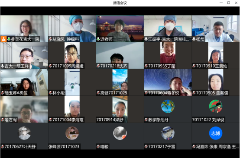Select video tile of 陆玉婷A机位
The width and height of the screenshot is (240, 158).
24,82
